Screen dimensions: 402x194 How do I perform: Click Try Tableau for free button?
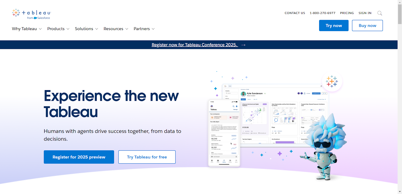click(x=147, y=157)
